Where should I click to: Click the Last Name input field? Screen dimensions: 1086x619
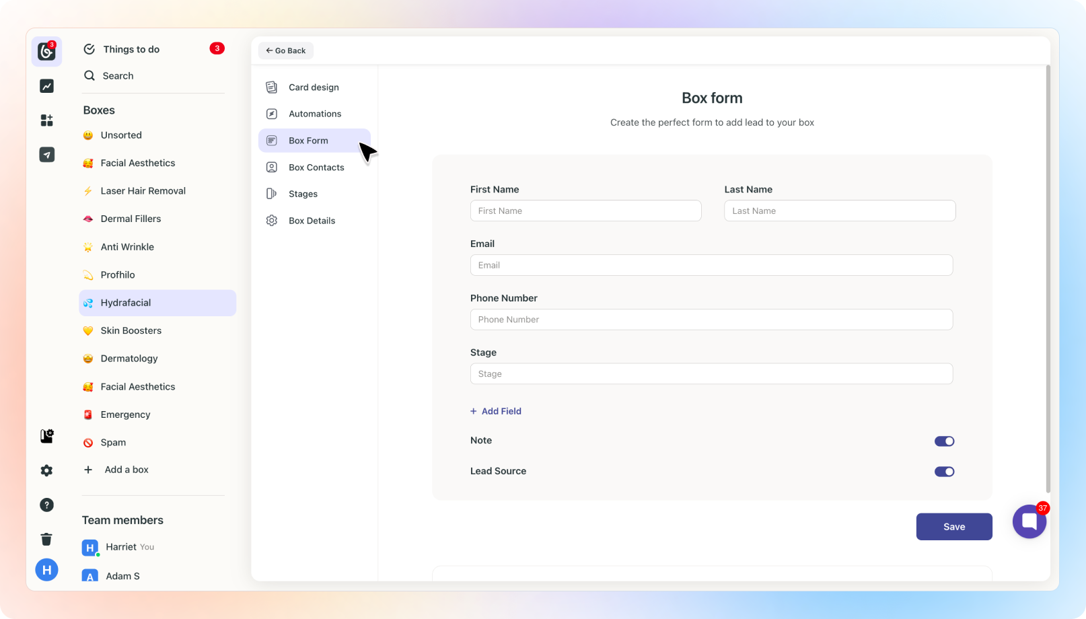840,211
